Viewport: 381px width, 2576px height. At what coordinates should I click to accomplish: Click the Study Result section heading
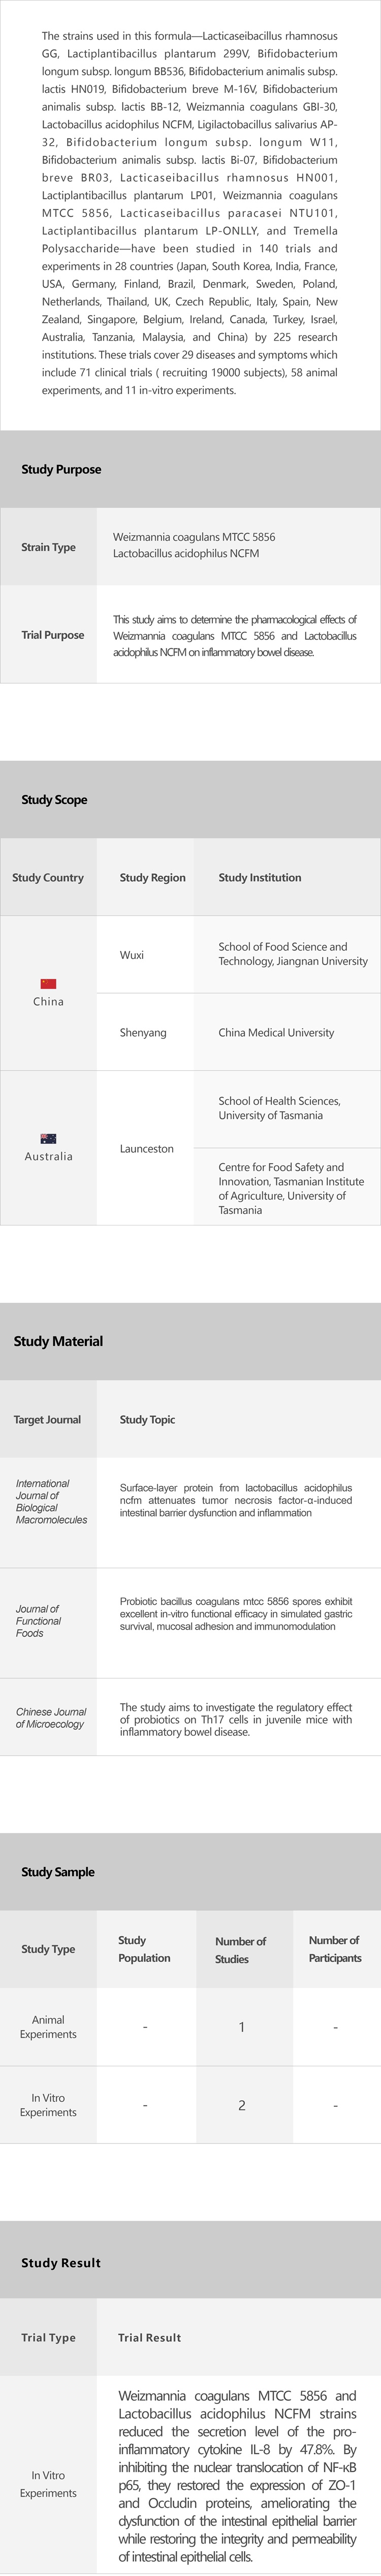(61, 2262)
